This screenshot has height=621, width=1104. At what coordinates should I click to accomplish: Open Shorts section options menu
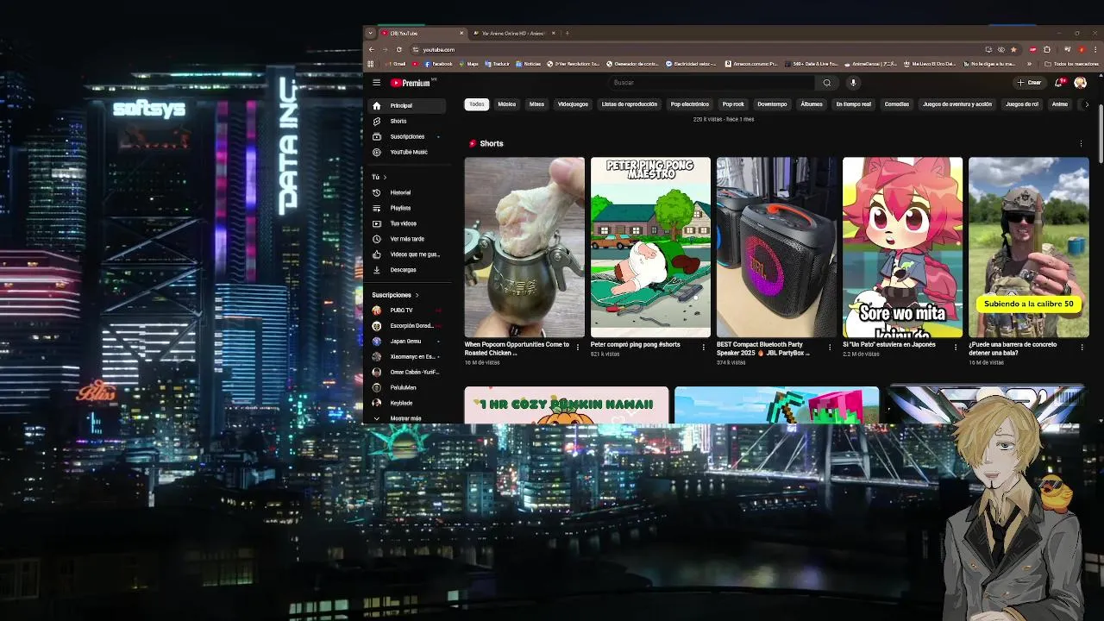point(1081,144)
